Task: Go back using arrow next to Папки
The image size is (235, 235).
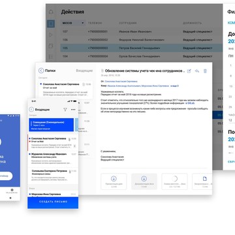Action: 41,70
